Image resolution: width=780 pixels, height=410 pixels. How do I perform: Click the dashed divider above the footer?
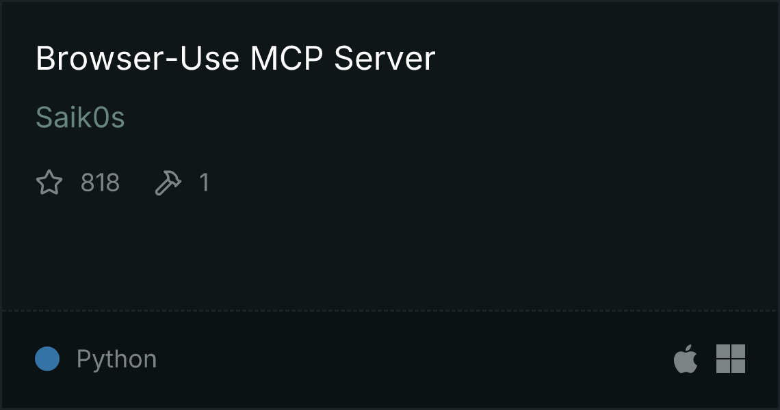(x=389, y=311)
